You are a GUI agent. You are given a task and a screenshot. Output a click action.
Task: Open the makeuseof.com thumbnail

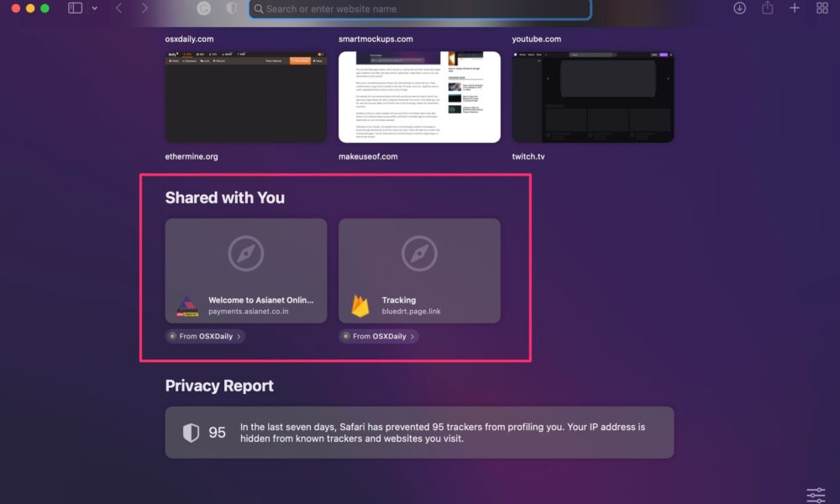(x=419, y=97)
